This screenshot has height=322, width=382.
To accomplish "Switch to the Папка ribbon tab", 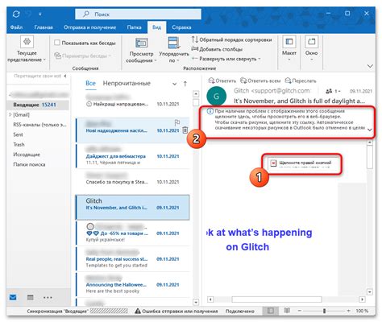I will click(x=134, y=27).
